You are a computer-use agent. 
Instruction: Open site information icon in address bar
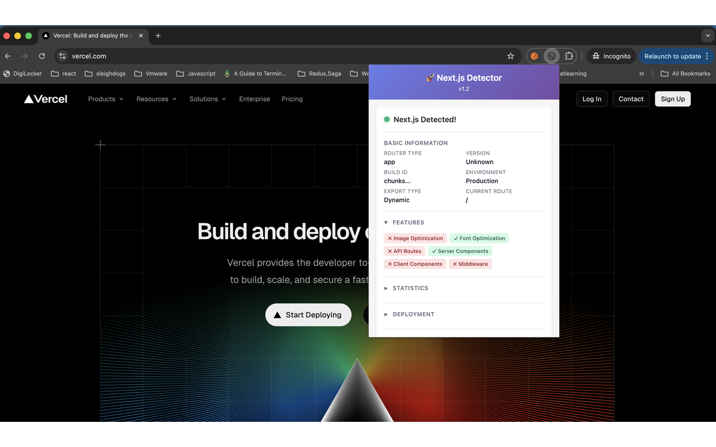point(63,56)
